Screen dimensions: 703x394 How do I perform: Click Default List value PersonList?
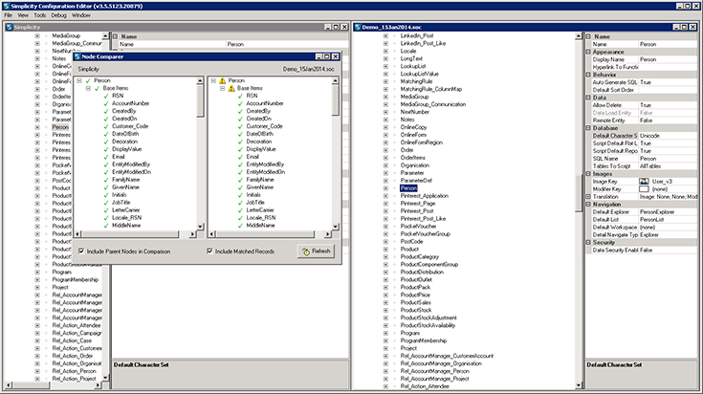pyautogui.click(x=668, y=220)
